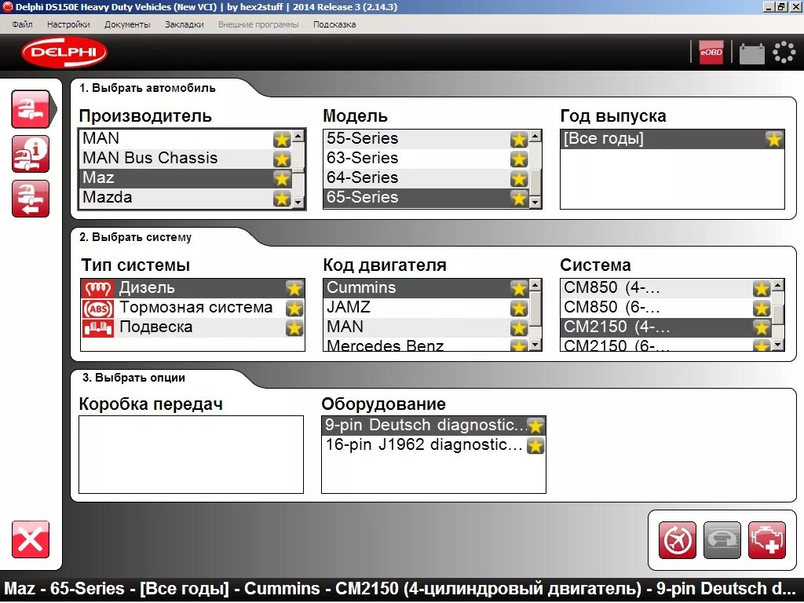Toggle favorite star for JAMZ

519,308
